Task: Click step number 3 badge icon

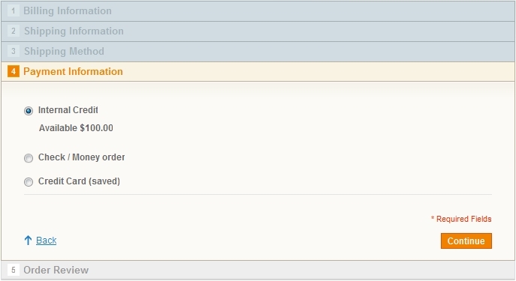Action: 14,51
